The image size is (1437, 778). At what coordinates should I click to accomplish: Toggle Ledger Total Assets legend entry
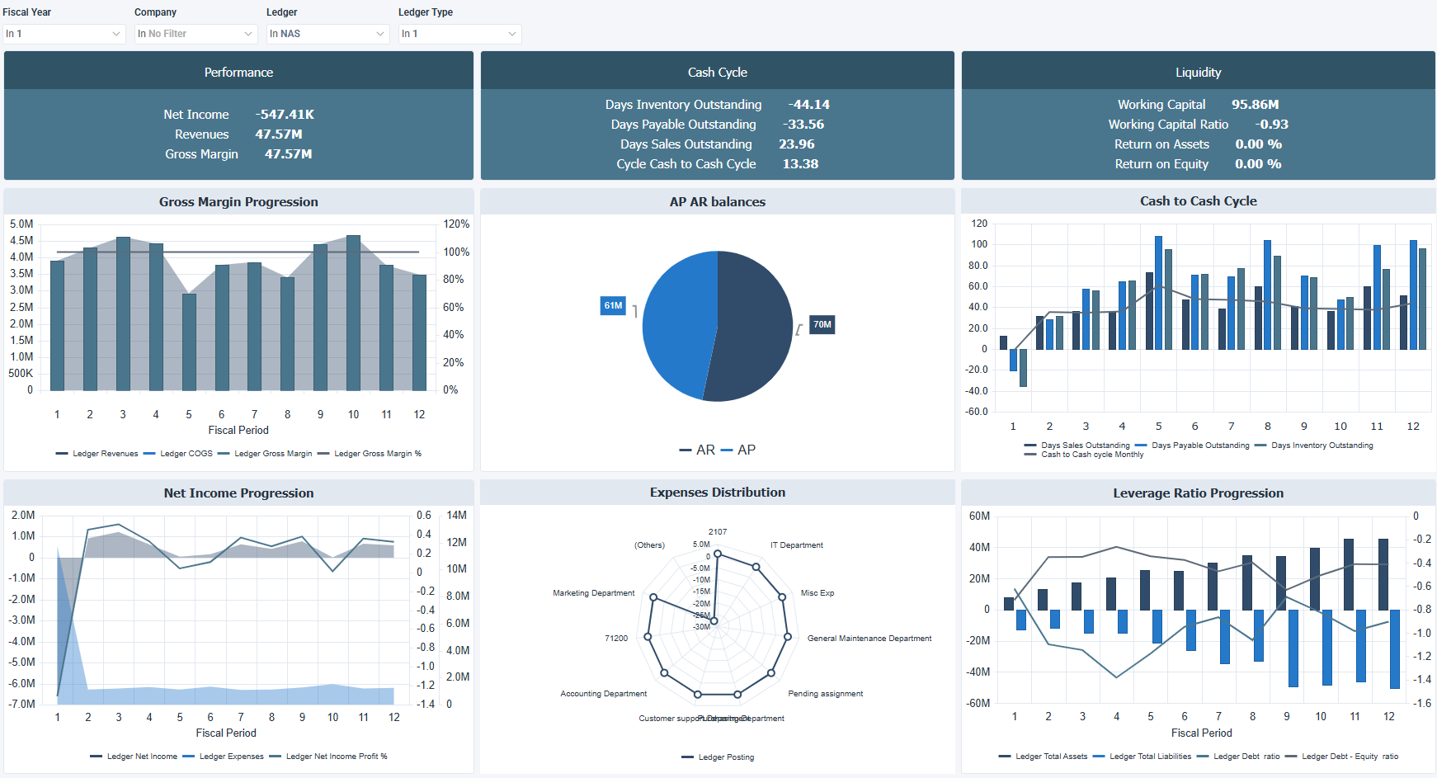tap(1043, 757)
